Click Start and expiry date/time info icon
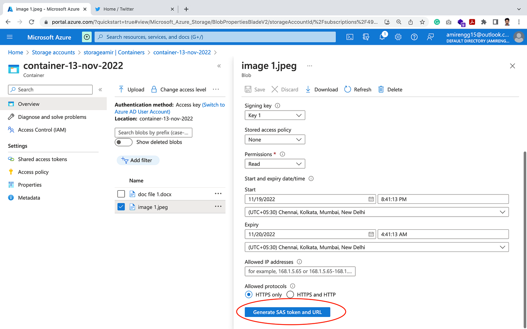The width and height of the screenshot is (527, 329). pos(311,179)
